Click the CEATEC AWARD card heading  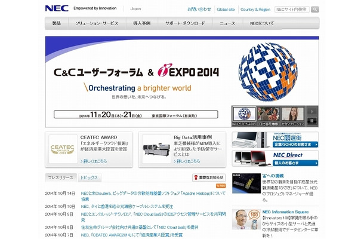[98, 137]
